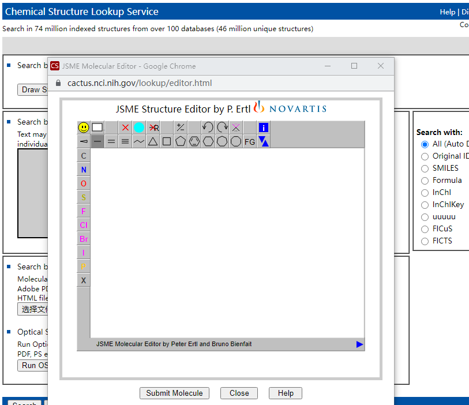The width and height of the screenshot is (469, 405).
Task: Select the Oxygen (O) atom button
Action: pyautogui.click(x=84, y=183)
